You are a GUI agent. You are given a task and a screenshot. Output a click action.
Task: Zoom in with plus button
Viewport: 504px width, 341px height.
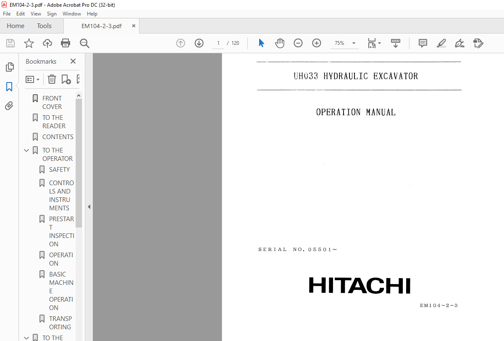tap(317, 43)
